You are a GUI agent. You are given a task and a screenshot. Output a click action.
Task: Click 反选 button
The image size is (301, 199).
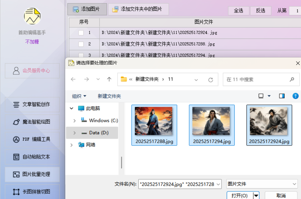261,11
